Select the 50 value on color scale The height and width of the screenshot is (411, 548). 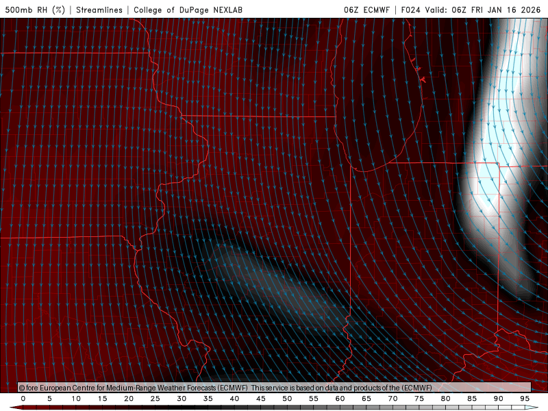click(x=287, y=399)
